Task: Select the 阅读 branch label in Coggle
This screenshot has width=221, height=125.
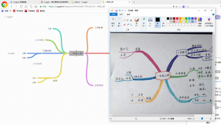Action: coord(55,81)
